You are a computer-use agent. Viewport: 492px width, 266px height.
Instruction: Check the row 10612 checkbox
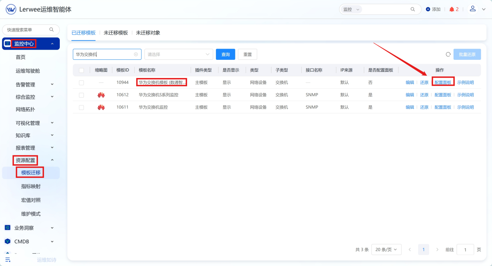(81, 95)
